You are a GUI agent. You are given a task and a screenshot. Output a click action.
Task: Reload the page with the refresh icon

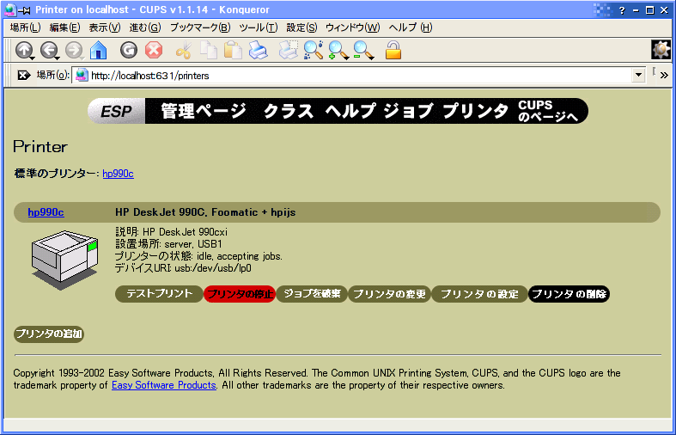(x=129, y=51)
